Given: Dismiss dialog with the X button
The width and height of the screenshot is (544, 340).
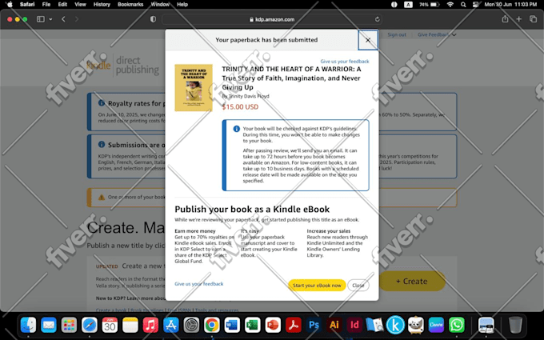Looking at the screenshot, I should [368, 40].
